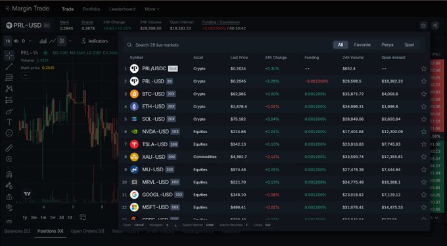Activate the zoom in tool
Viewport: 447px width, 246px height.
tap(9, 159)
